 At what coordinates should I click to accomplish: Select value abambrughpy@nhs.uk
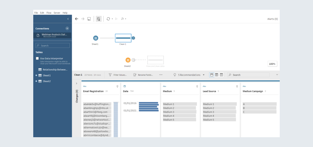point(97,108)
